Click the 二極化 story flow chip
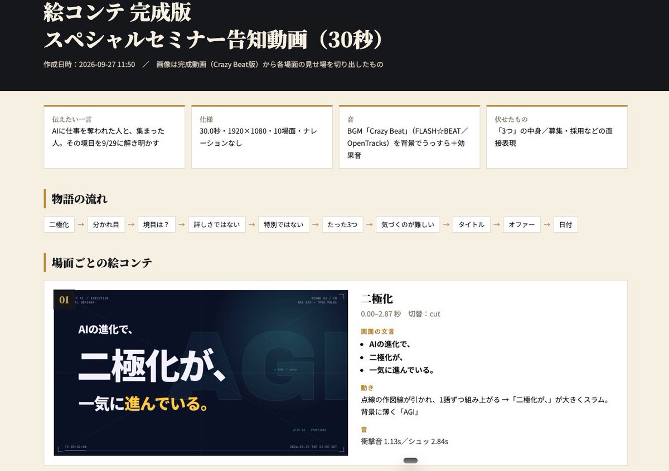 [59, 225]
